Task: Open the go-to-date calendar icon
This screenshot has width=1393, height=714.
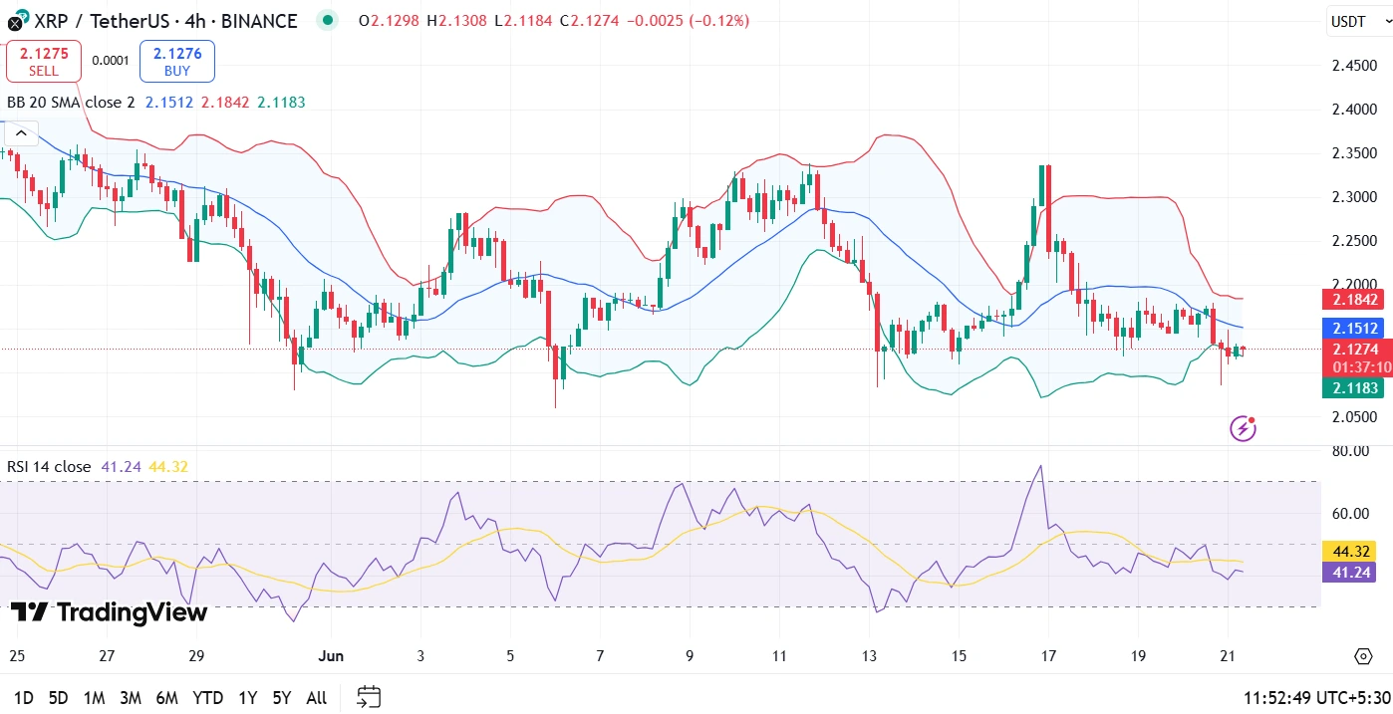Action: (369, 697)
